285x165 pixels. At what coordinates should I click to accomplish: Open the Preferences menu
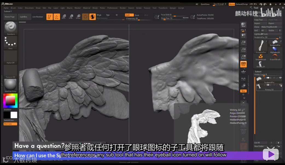point(112,8)
